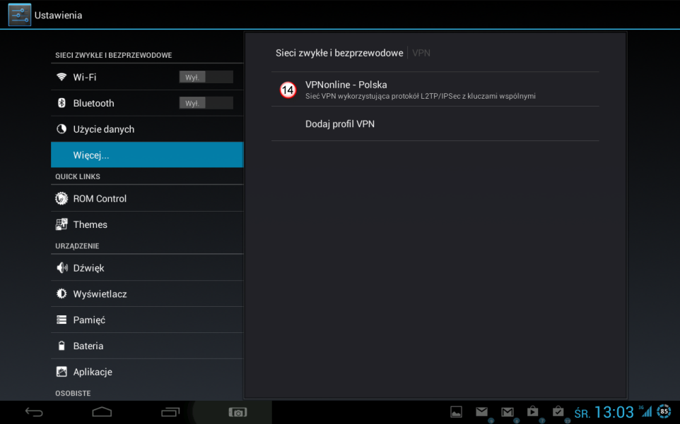Open ROM Control via its gear icon

61,198
